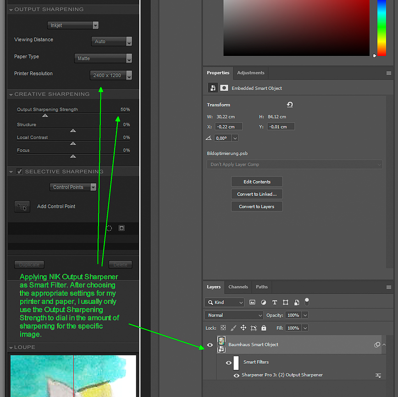The width and height of the screenshot is (398, 397).
Task: Click the Convert to Layers button
Action: point(257,207)
